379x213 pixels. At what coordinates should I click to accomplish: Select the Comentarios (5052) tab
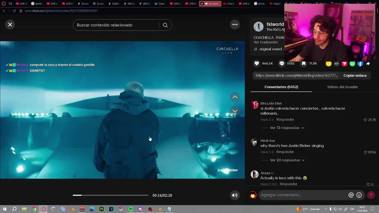click(281, 87)
